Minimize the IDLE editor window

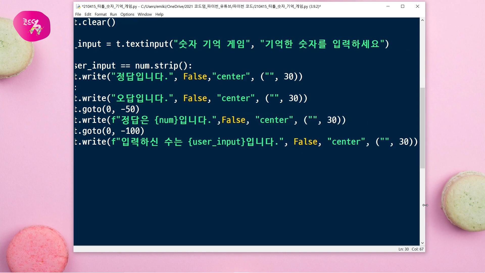pos(388,6)
